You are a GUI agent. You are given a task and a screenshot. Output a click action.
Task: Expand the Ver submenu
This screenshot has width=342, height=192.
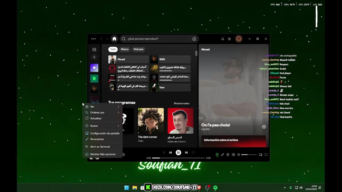[x=102, y=107]
